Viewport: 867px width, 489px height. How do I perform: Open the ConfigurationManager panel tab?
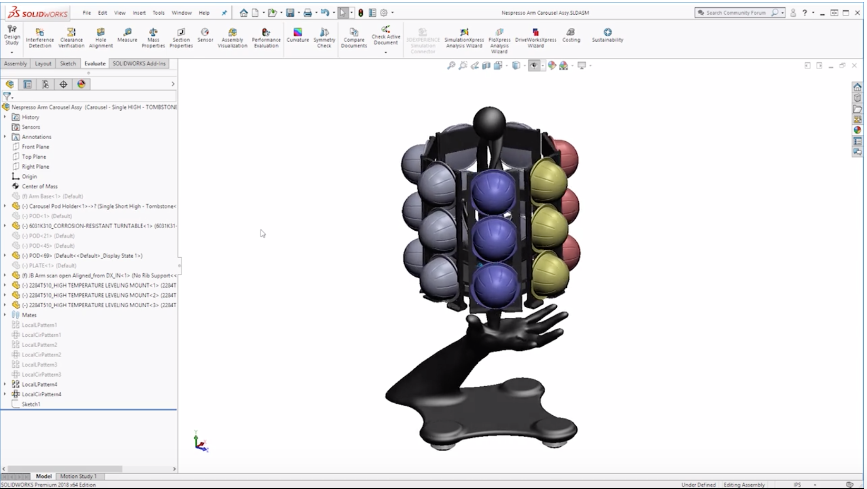[x=45, y=84]
